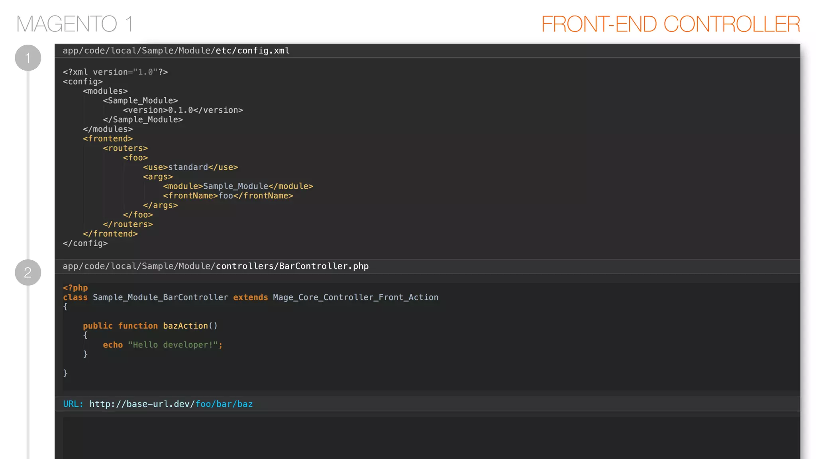Click the closing </foo> tag
The height and width of the screenshot is (459, 816).
point(138,215)
